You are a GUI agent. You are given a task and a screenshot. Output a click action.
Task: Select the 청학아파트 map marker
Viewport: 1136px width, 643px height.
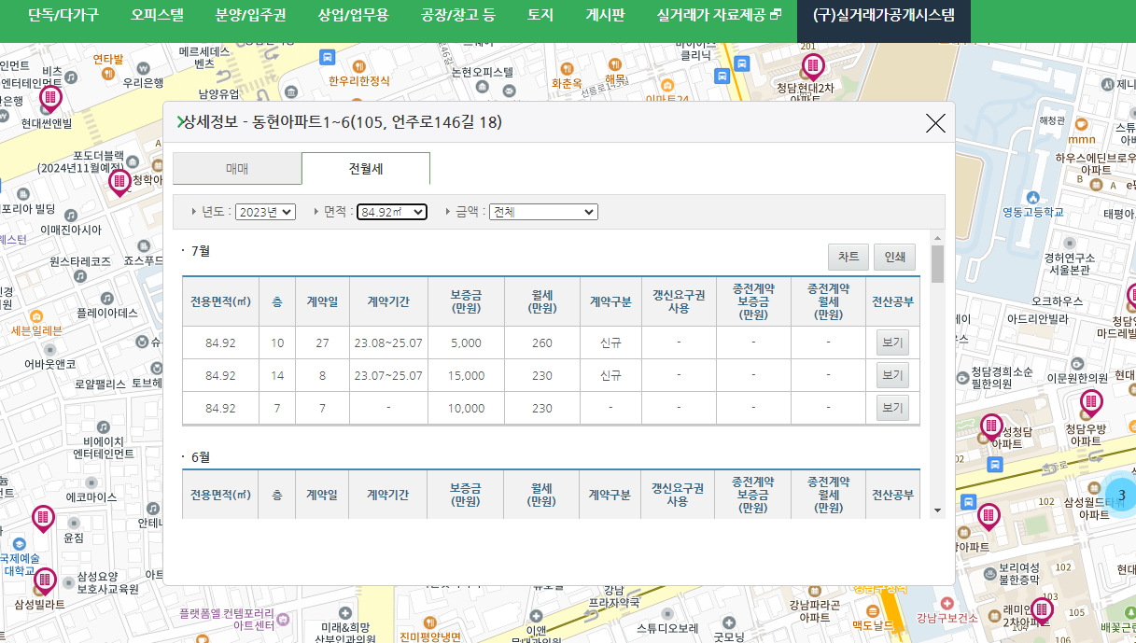pos(119,183)
